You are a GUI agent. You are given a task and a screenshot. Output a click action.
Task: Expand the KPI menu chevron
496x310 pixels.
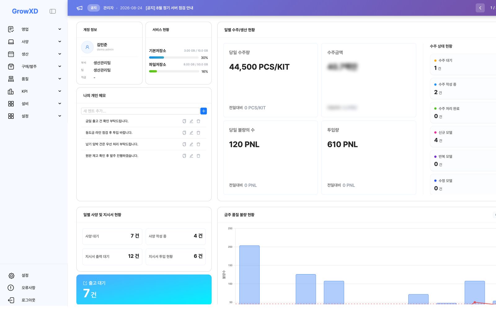[60, 91]
